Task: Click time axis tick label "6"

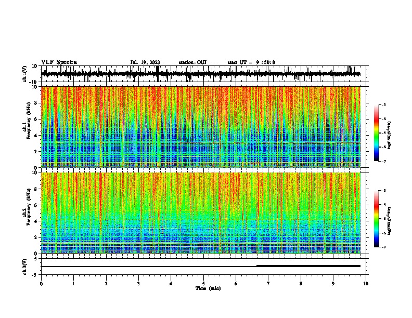Action: (236, 284)
